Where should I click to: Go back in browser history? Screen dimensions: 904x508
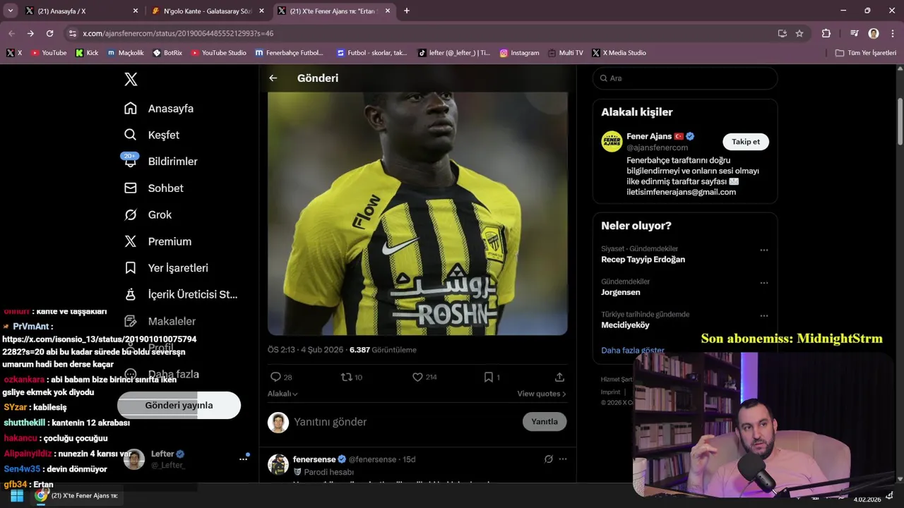tap(11, 33)
